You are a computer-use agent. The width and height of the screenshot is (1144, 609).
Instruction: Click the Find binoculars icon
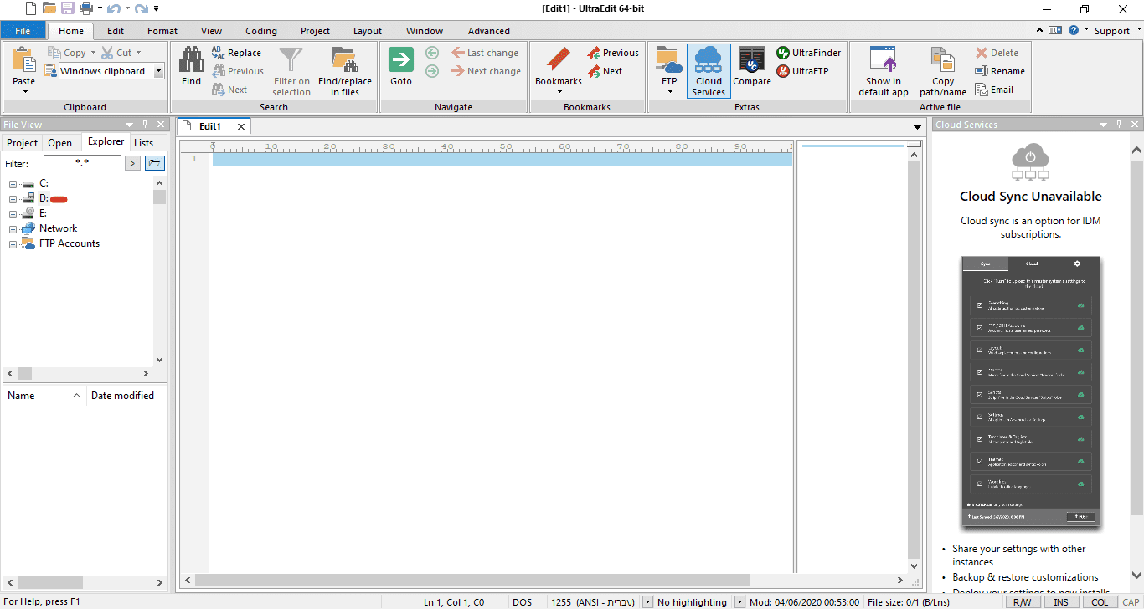[192, 59]
